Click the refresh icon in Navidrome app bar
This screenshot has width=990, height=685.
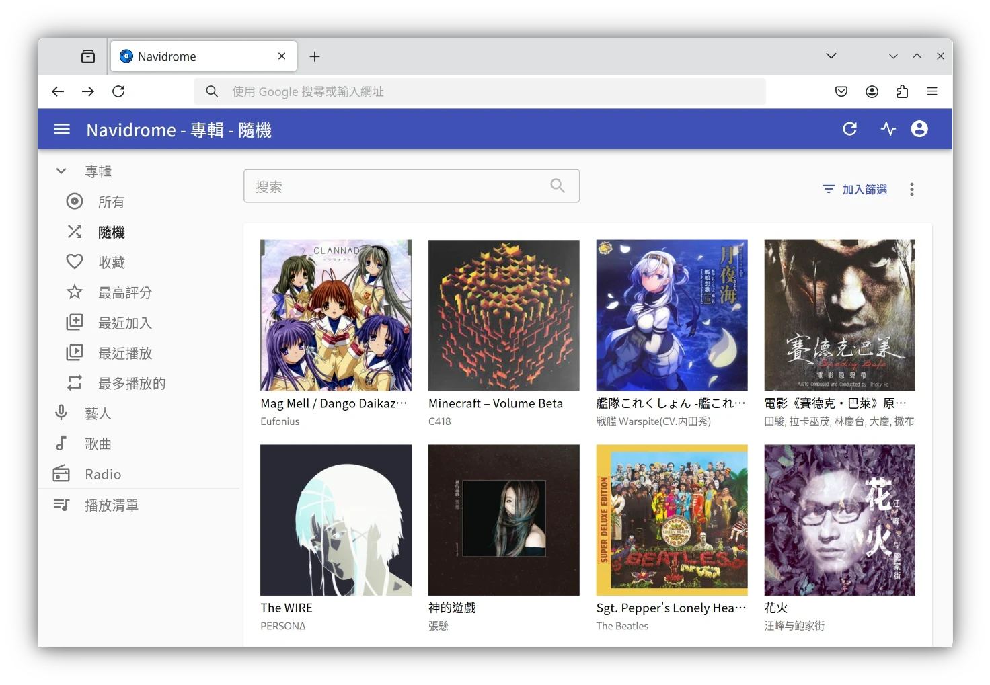coord(849,129)
